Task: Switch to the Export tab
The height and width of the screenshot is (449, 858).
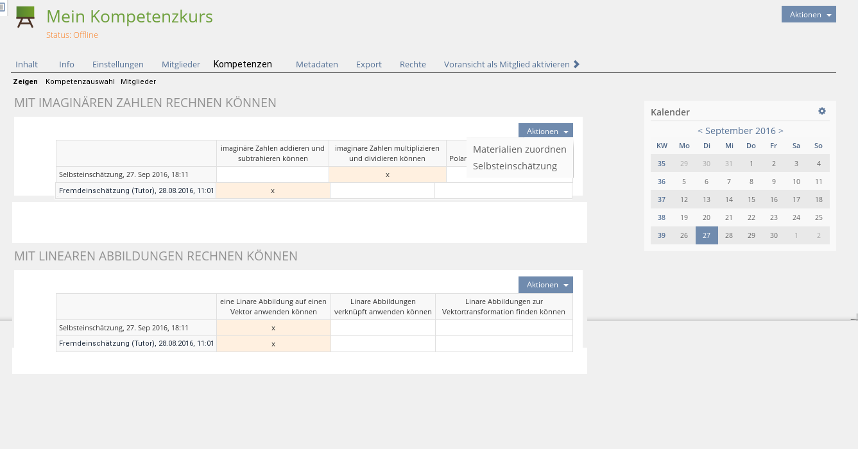Action: click(368, 64)
